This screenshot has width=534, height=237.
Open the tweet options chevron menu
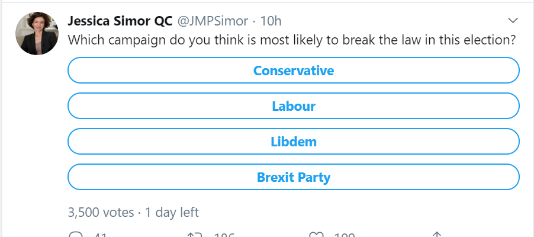[513, 21]
